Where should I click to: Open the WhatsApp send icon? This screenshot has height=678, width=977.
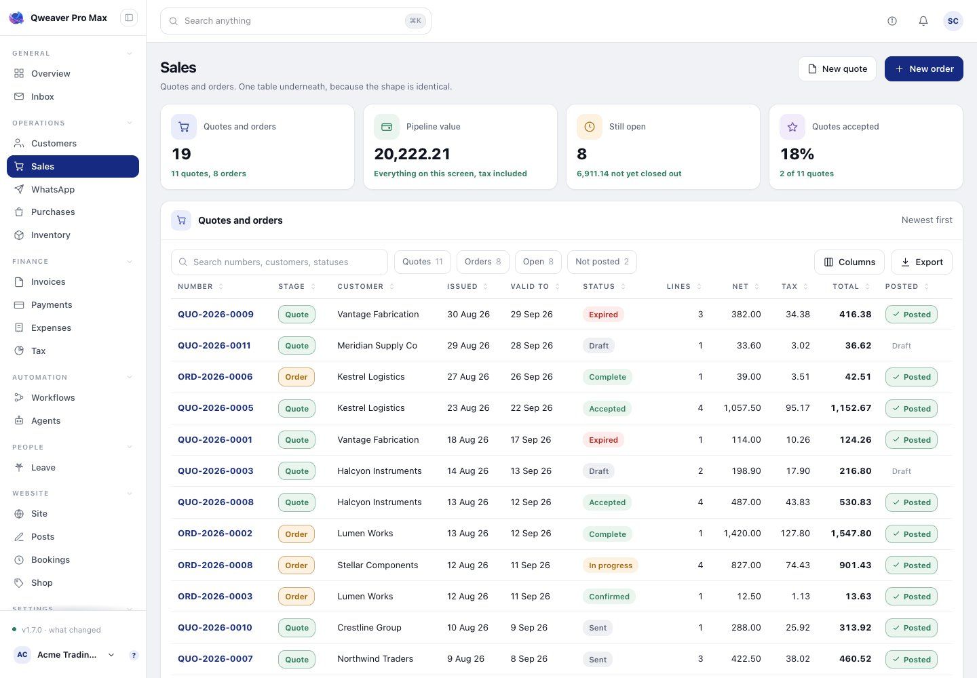click(19, 189)
